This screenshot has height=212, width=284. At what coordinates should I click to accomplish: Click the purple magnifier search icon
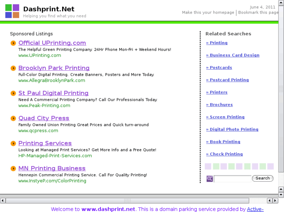[x=209, y=179]
